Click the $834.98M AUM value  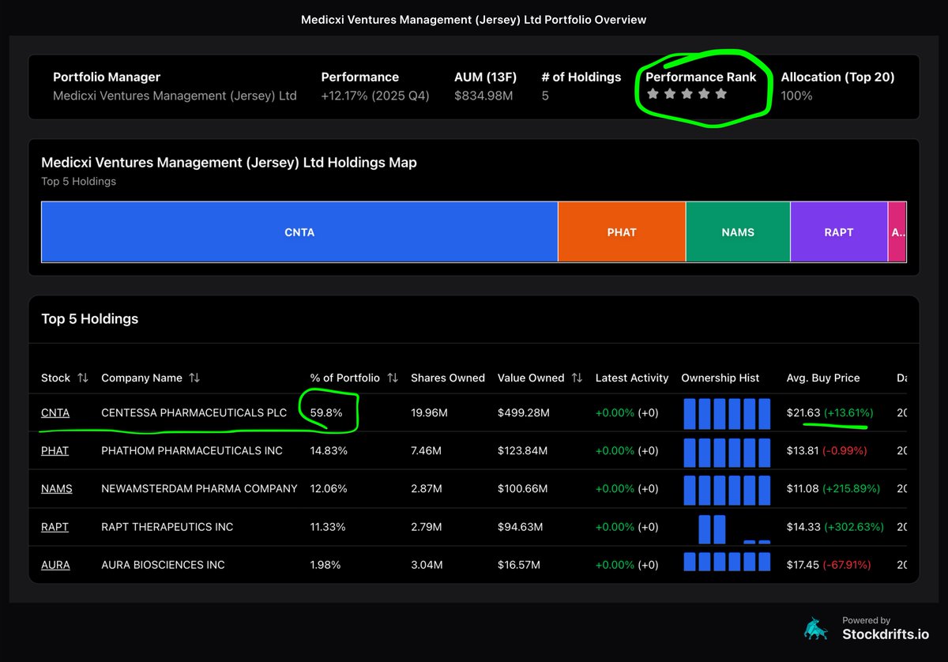pyautogui.click(x=483, y=96)
